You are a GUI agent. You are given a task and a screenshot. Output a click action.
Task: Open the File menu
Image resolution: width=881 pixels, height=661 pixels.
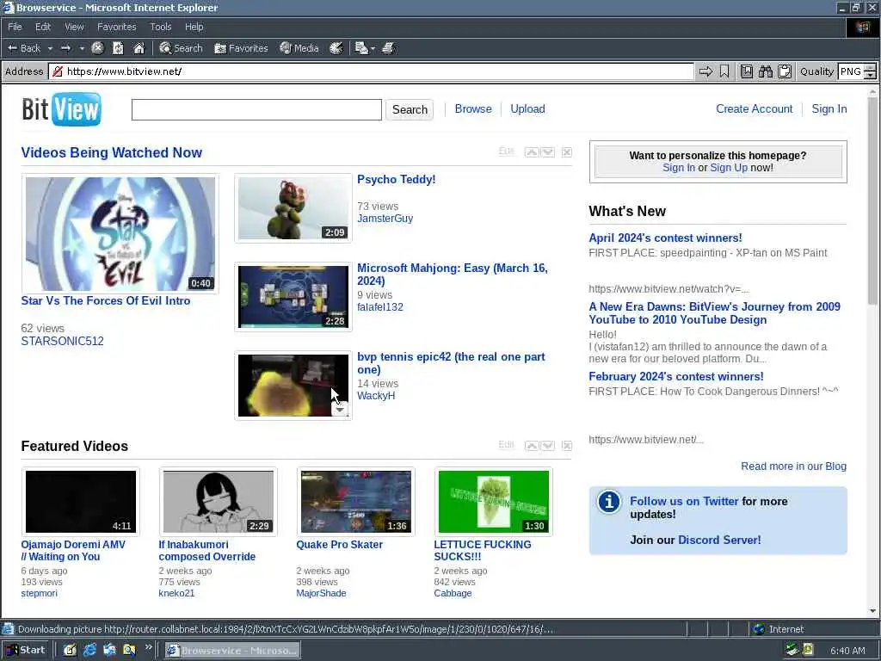15,27
